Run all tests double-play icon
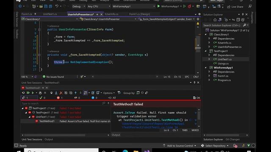 pos(28,93)
